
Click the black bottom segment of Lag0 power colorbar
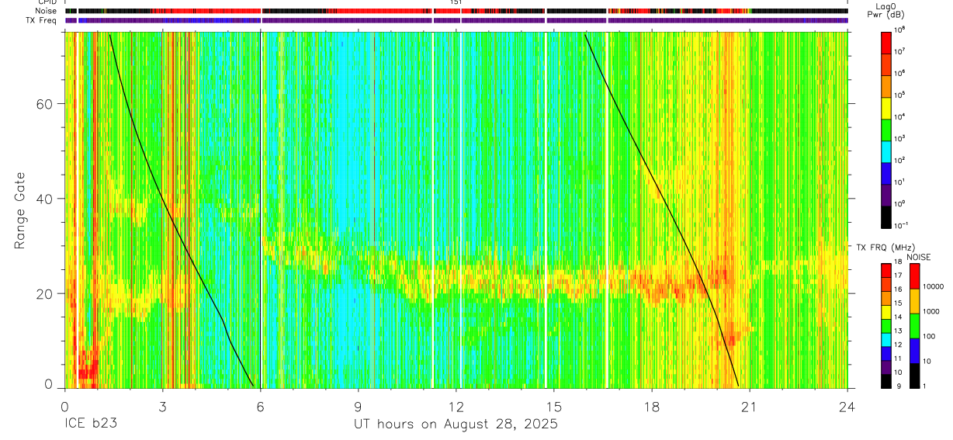[x=886, y=217]
